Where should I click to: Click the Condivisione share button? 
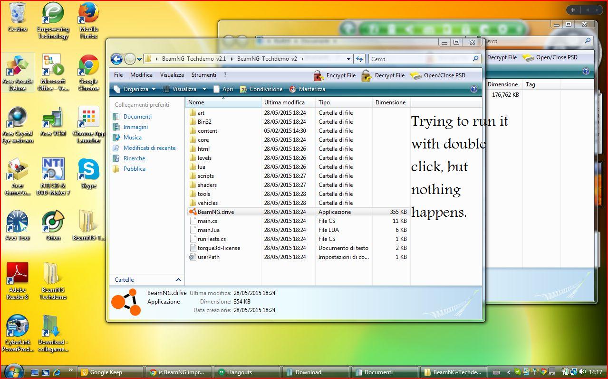(x=261, y=89)
